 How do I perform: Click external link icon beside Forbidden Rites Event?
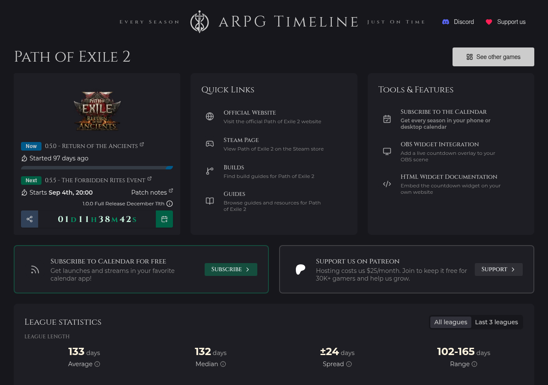(149, 179)
